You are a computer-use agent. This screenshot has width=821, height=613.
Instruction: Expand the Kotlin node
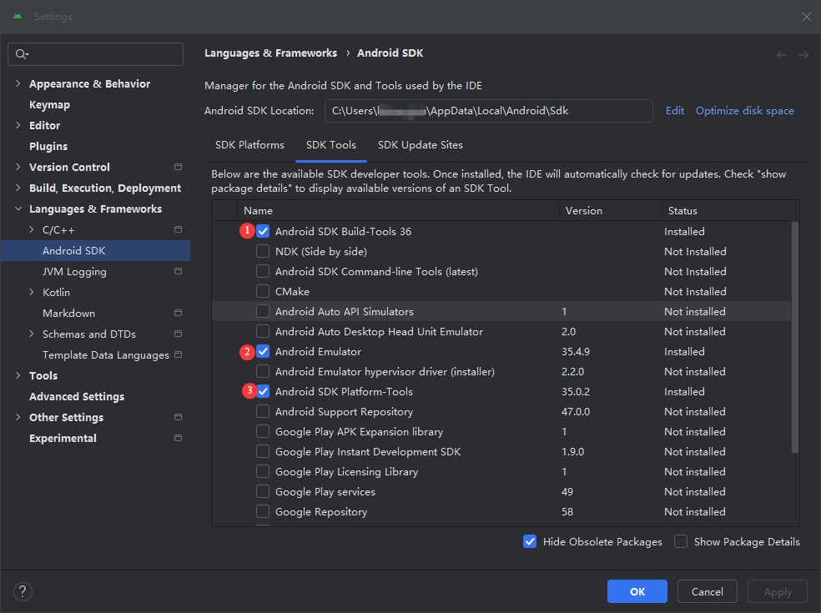click(32, 292)
